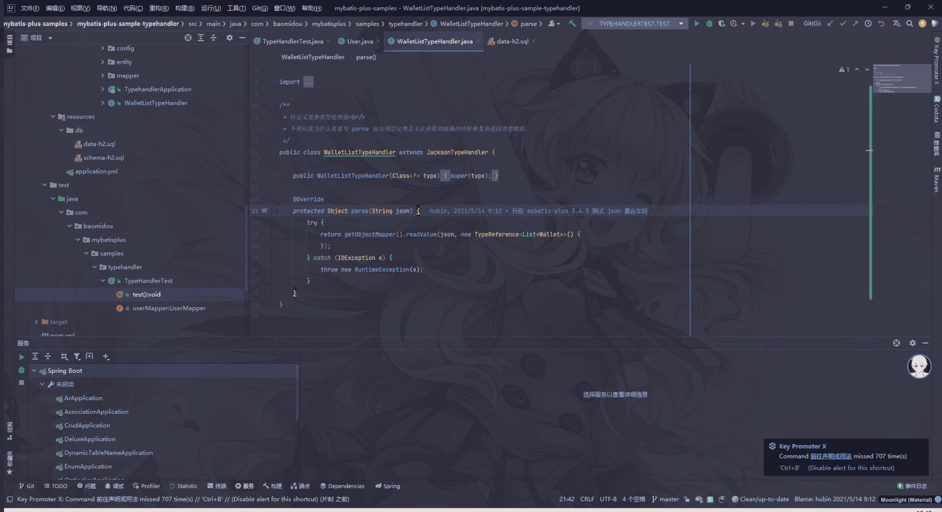Click the editor vertical scrollbar

(x=870, y=190)
